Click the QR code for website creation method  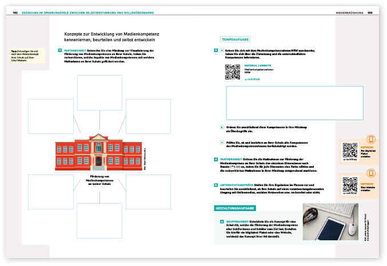[x=349, y=184]
